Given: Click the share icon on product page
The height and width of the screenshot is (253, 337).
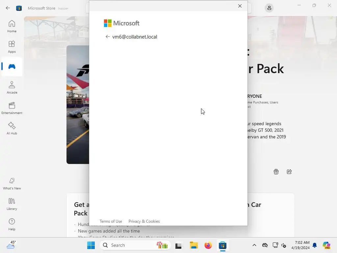Looking at the screenshot, I should pos(289,172).
